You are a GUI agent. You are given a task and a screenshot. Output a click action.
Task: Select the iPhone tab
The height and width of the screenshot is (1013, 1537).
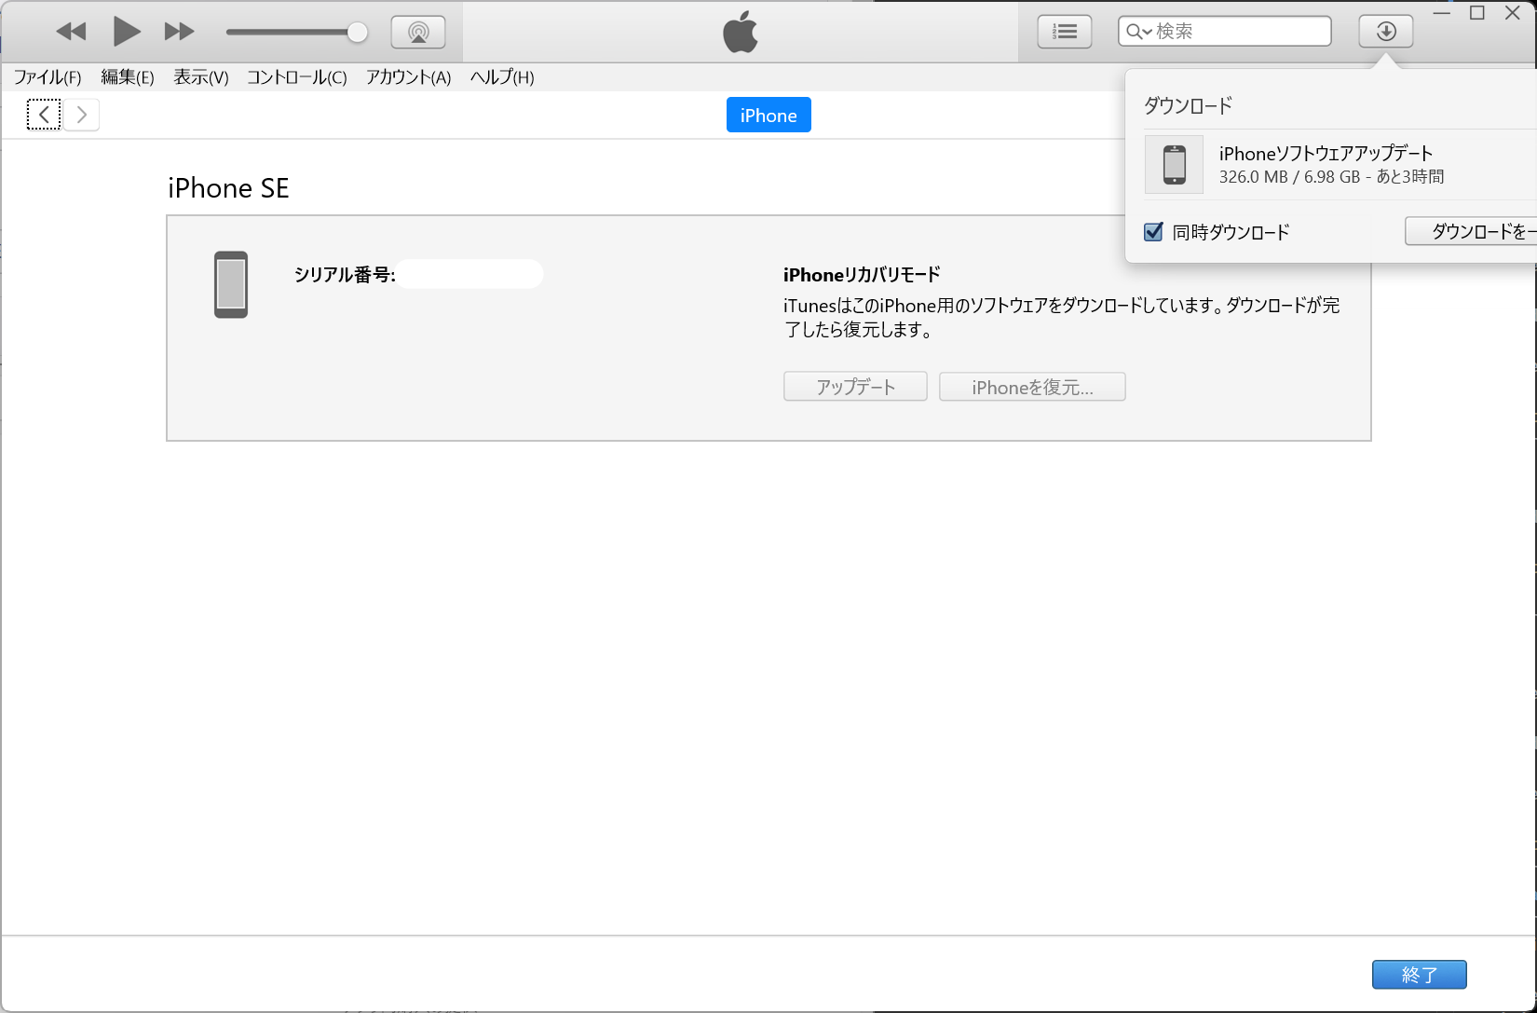pyautogui.click(x=768, y=115)
